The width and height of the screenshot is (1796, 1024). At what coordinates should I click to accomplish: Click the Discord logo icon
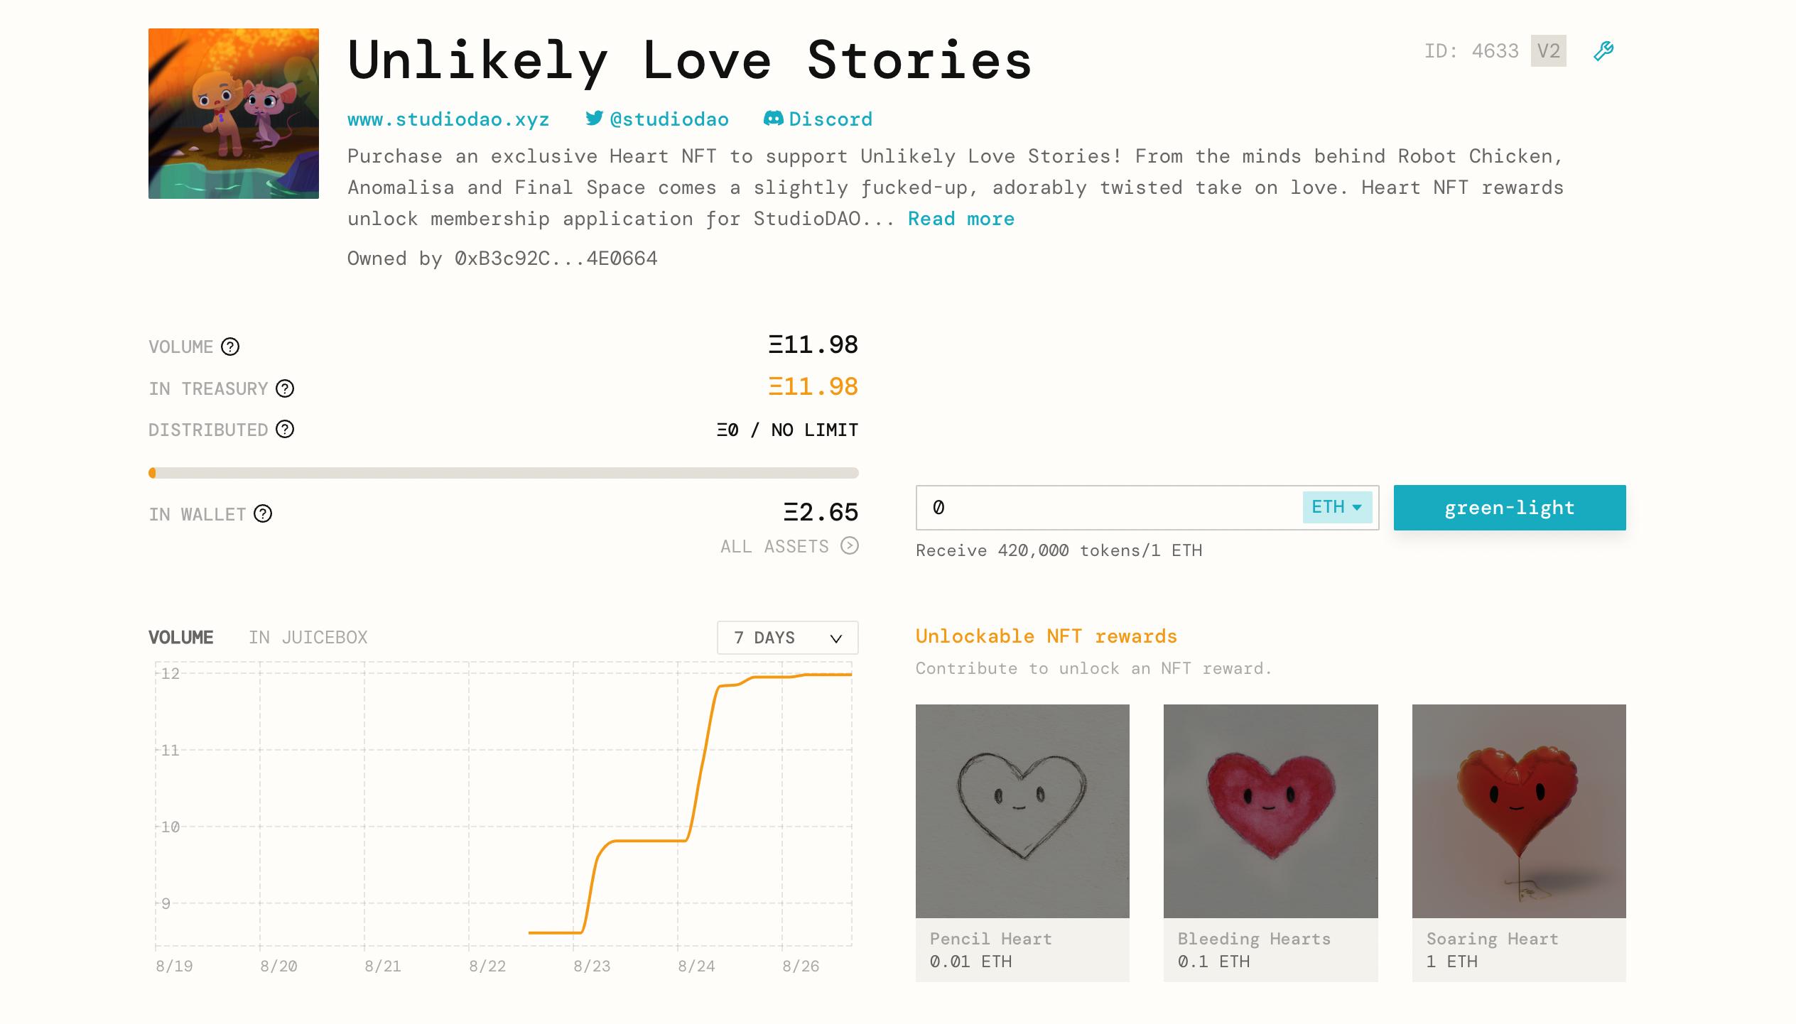tap(773, 118)
